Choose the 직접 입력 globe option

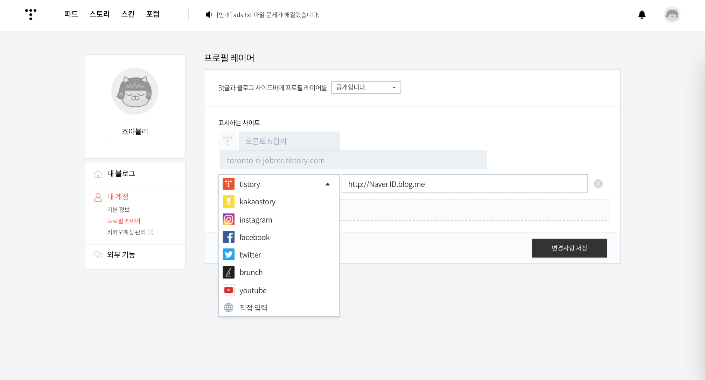click(253, 308)
